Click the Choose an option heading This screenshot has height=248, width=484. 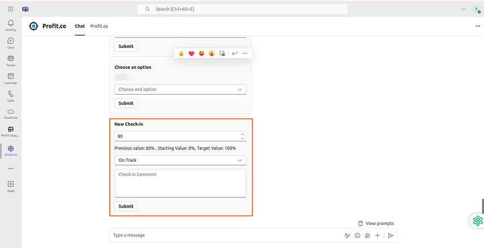tap(133, 68)
